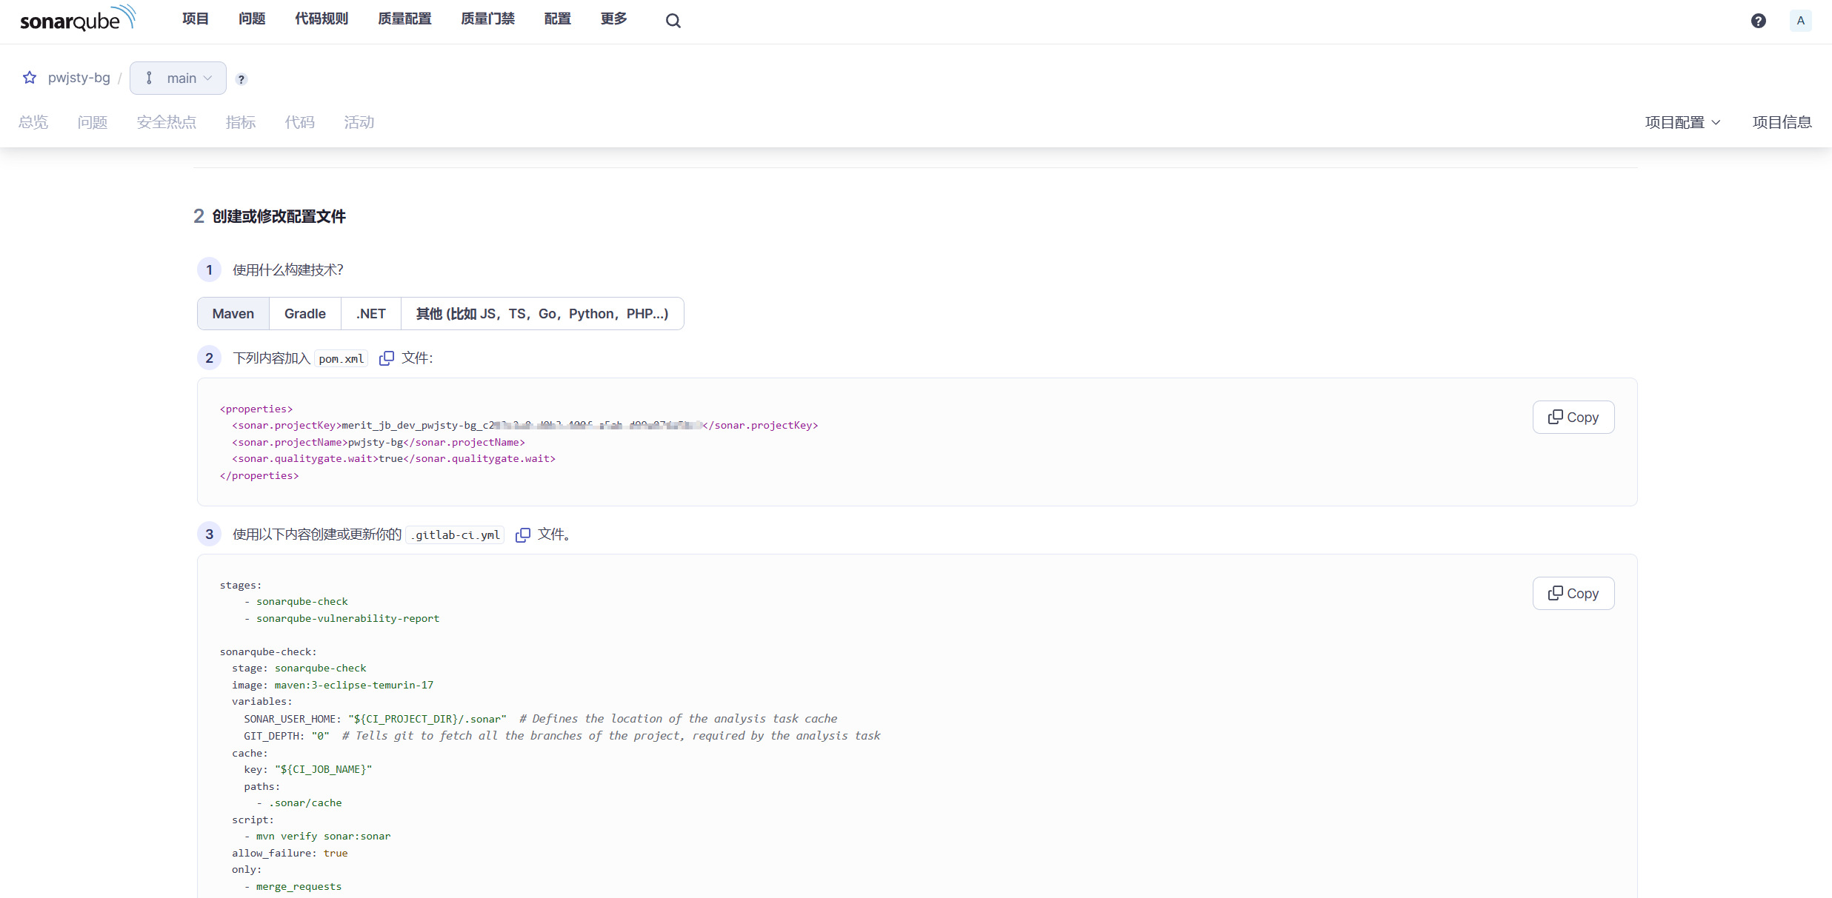1832x898 pixels.
Task: Favorite the pwjsty-bg project star
Action: 30,78
